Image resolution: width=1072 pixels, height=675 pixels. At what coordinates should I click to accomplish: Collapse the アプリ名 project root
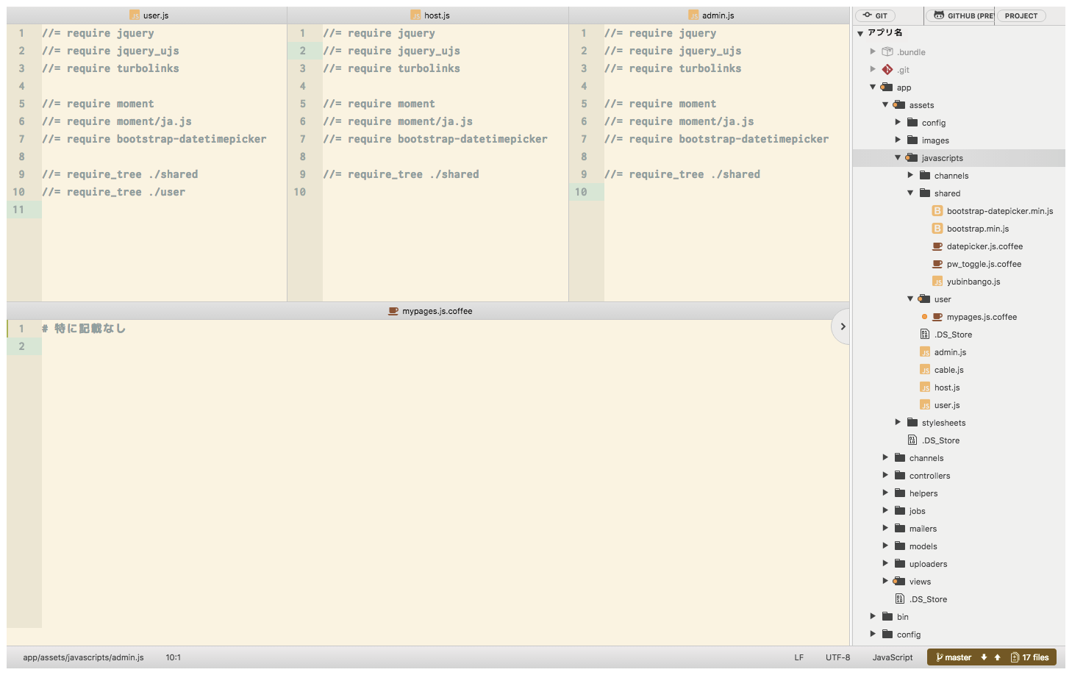click(x=860, y=32)
